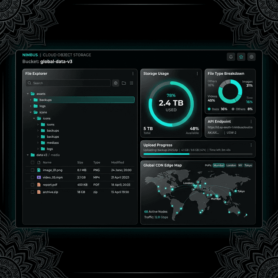
Task: Open the video_05.mp4 file name
Action: click(x=53, y=177)
